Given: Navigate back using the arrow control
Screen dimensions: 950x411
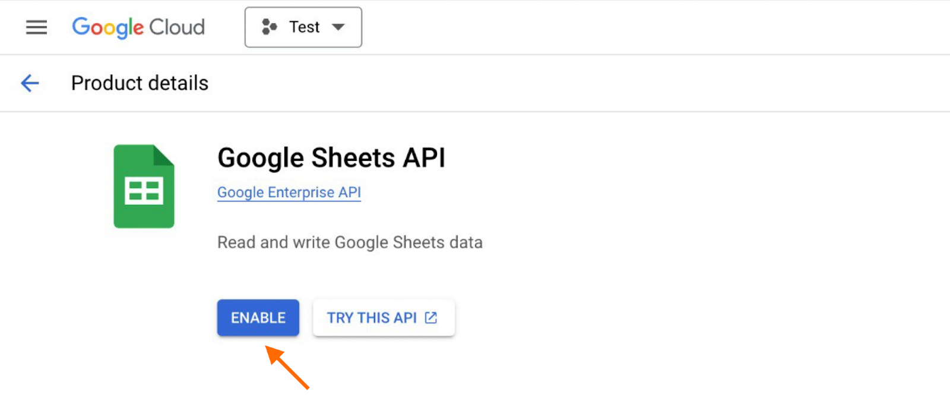Looking at the screenshot, I should pyautogui.click(x=30, y=83).
